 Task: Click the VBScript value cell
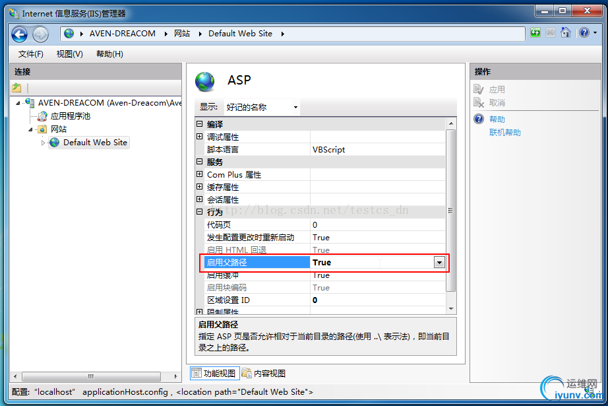[x=378, y=149]
